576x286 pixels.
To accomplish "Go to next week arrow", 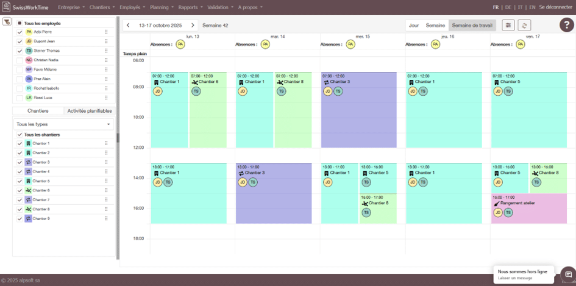I will [193, 25].
